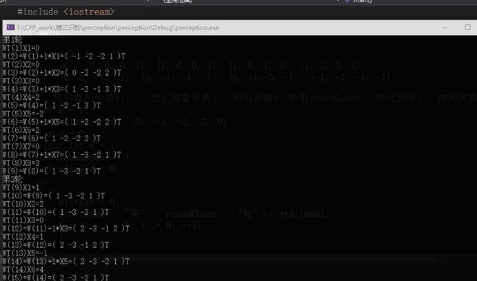Expand the leftmost project navigation dropdown arrow

pos(148,1)
